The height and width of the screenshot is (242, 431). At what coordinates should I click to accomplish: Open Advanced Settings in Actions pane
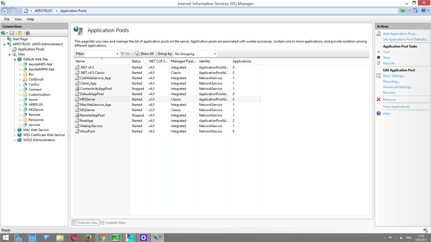tap(398, 87)
